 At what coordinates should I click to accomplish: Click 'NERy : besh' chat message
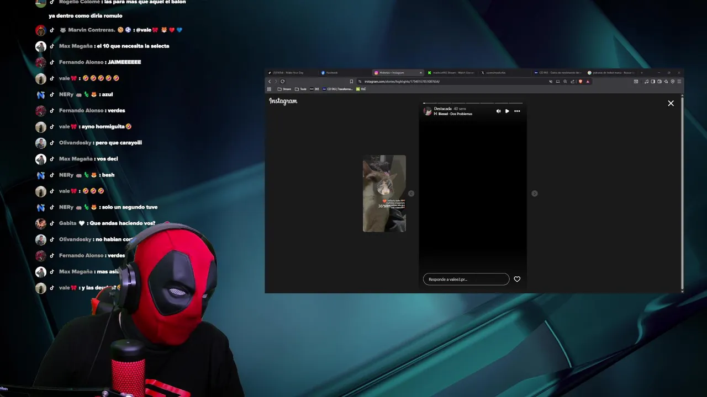(x=87, y=175)
